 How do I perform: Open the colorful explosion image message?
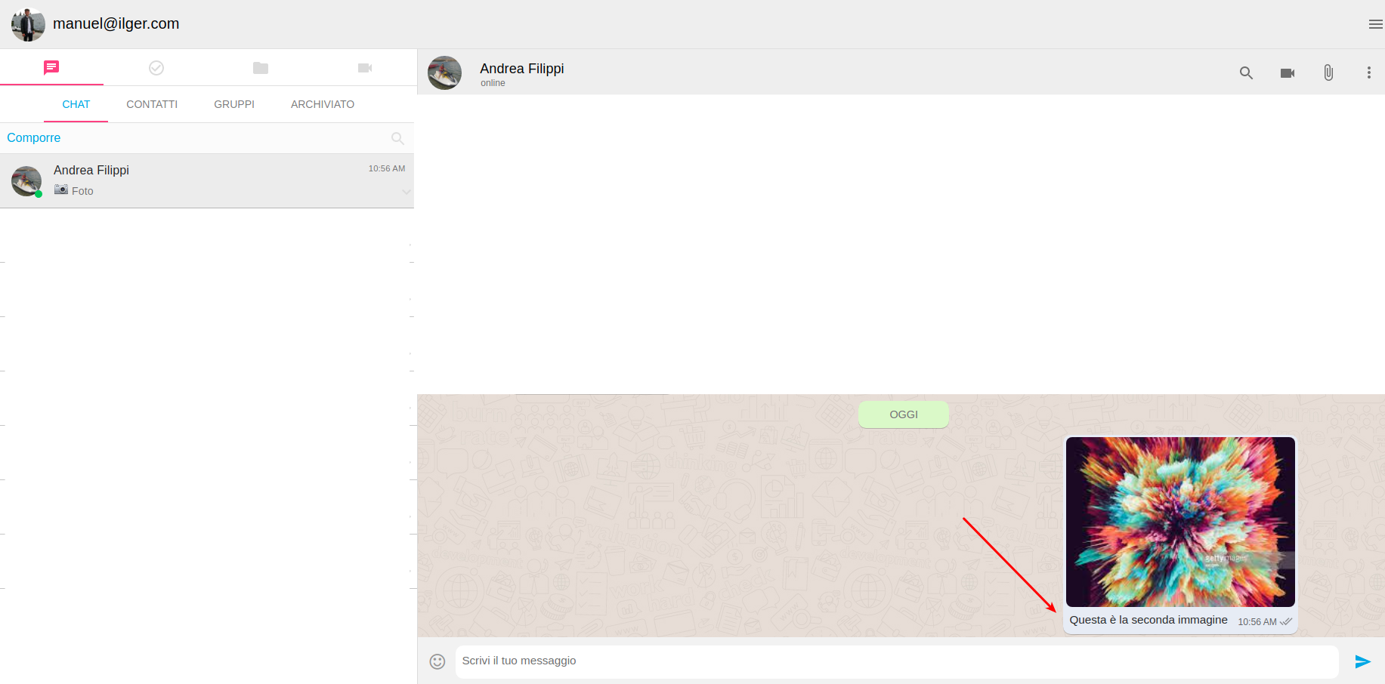1180,522
